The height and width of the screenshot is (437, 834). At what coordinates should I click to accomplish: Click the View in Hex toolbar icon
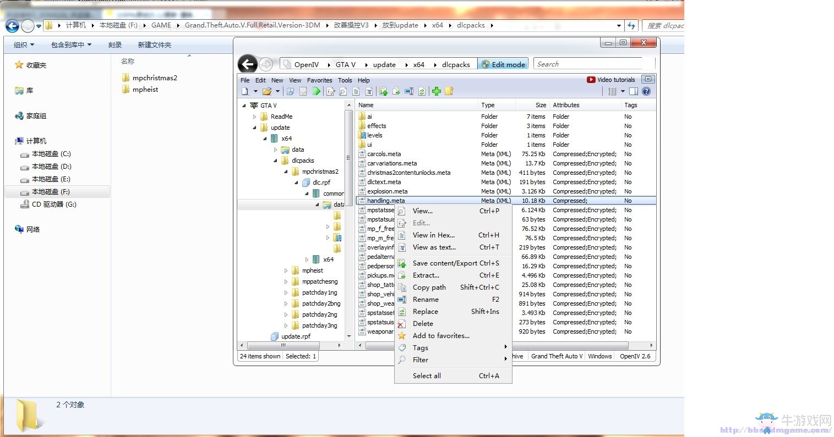point(356,91)
